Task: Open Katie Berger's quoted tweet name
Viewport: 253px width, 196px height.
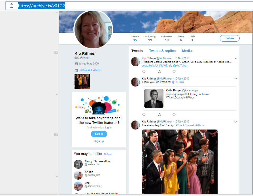Action: (174, 91)
